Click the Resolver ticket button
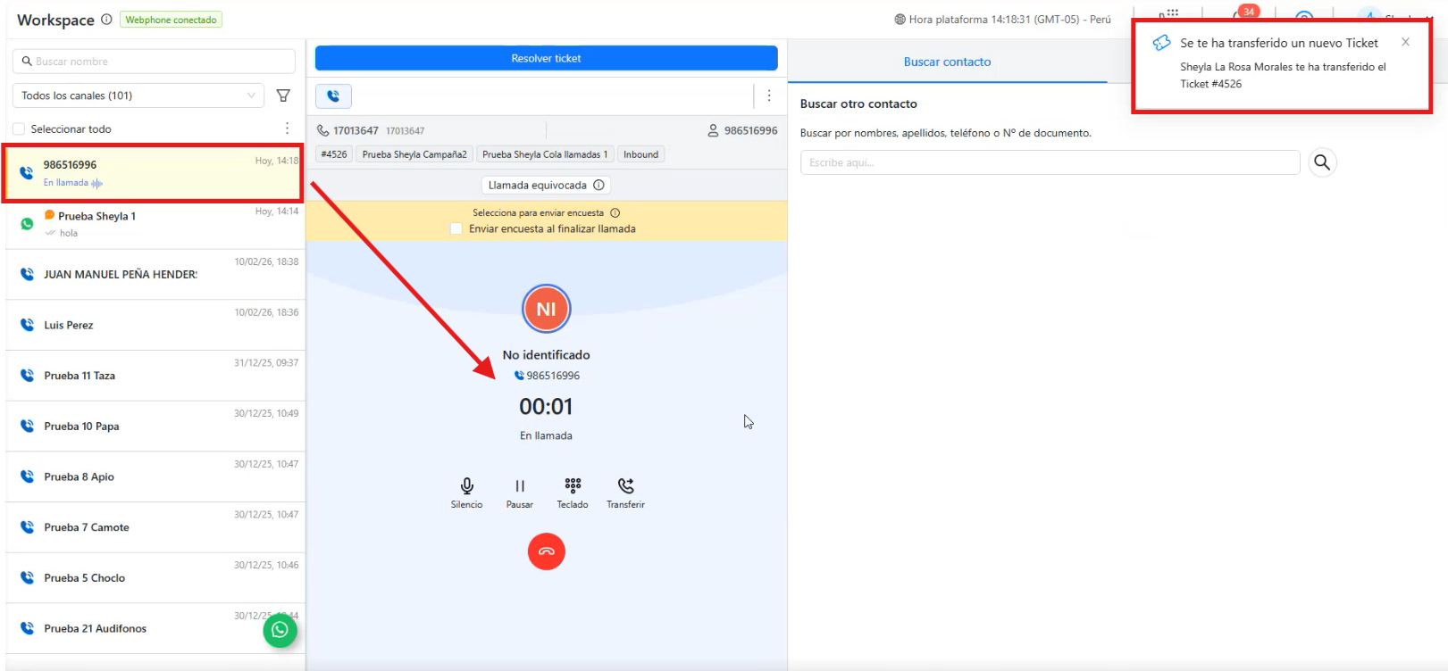The height and width of the screenshot is (671, 1448). (546, 58)
